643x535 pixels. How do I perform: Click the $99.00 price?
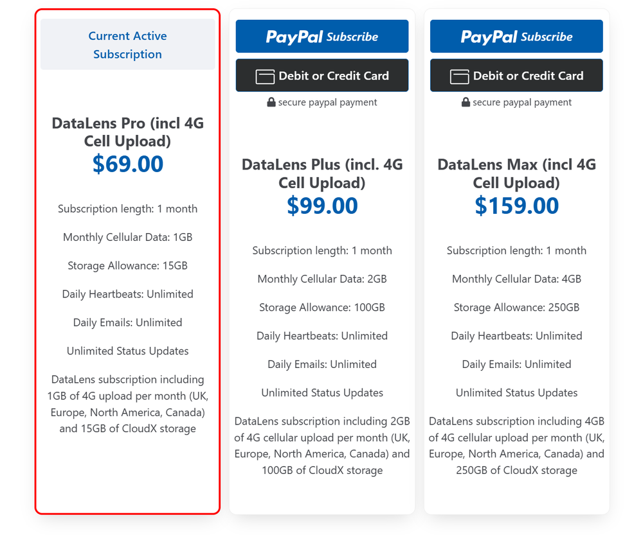pyautogui.click(x=322, y=206)
